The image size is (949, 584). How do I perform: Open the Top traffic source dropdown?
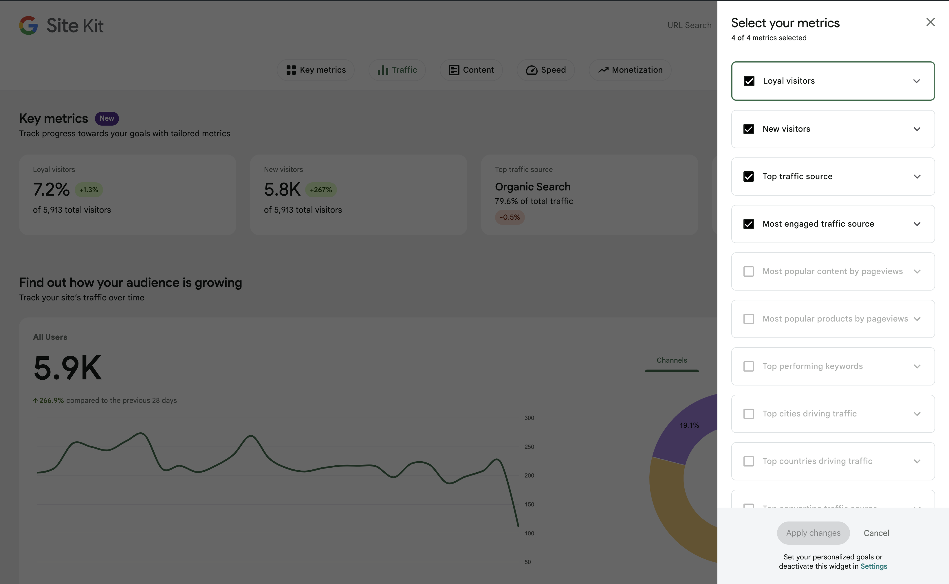point(917,177)
